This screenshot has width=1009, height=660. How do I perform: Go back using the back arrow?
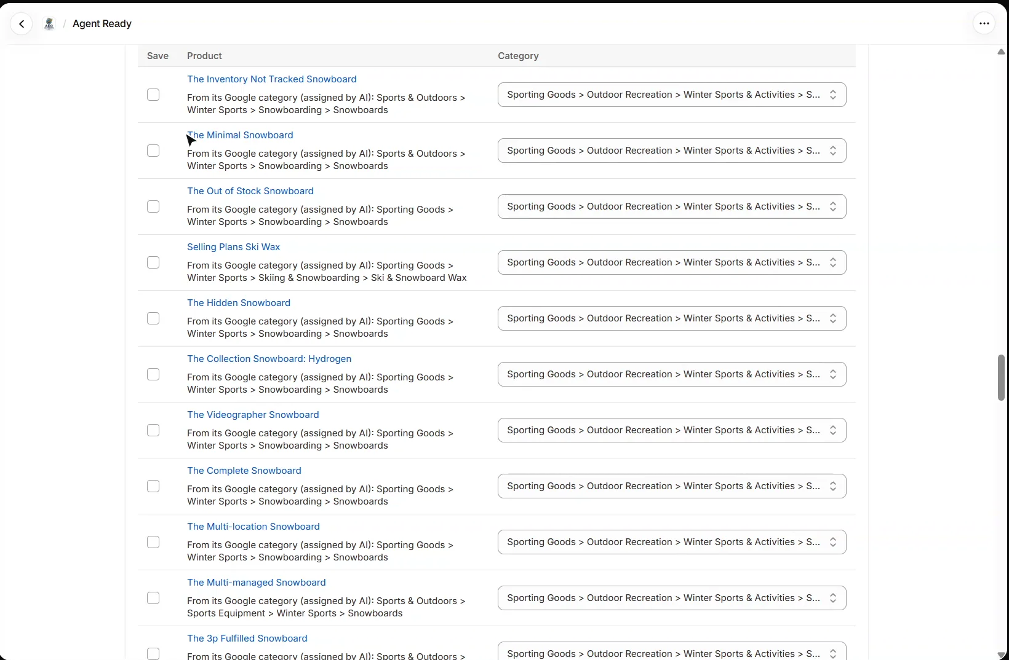22,24
